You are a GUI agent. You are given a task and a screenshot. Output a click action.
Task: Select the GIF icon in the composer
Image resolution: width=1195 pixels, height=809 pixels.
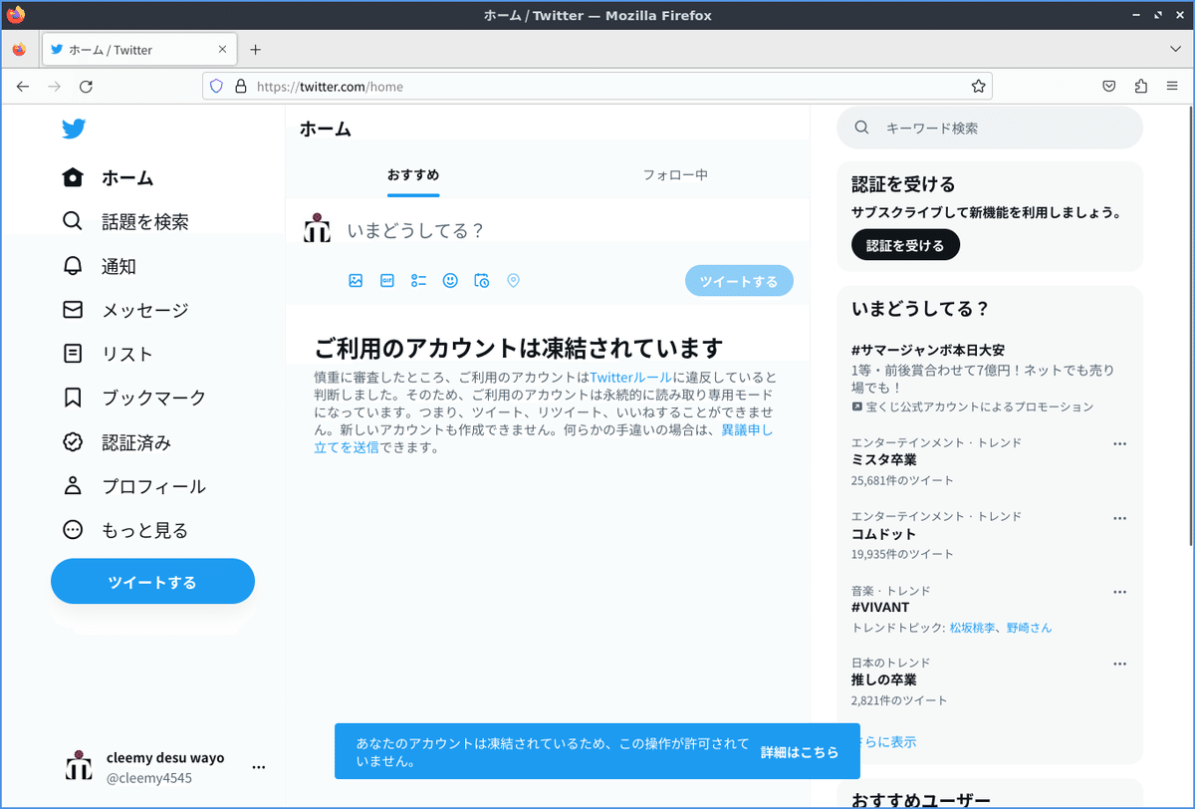click(x=386, y=280)
